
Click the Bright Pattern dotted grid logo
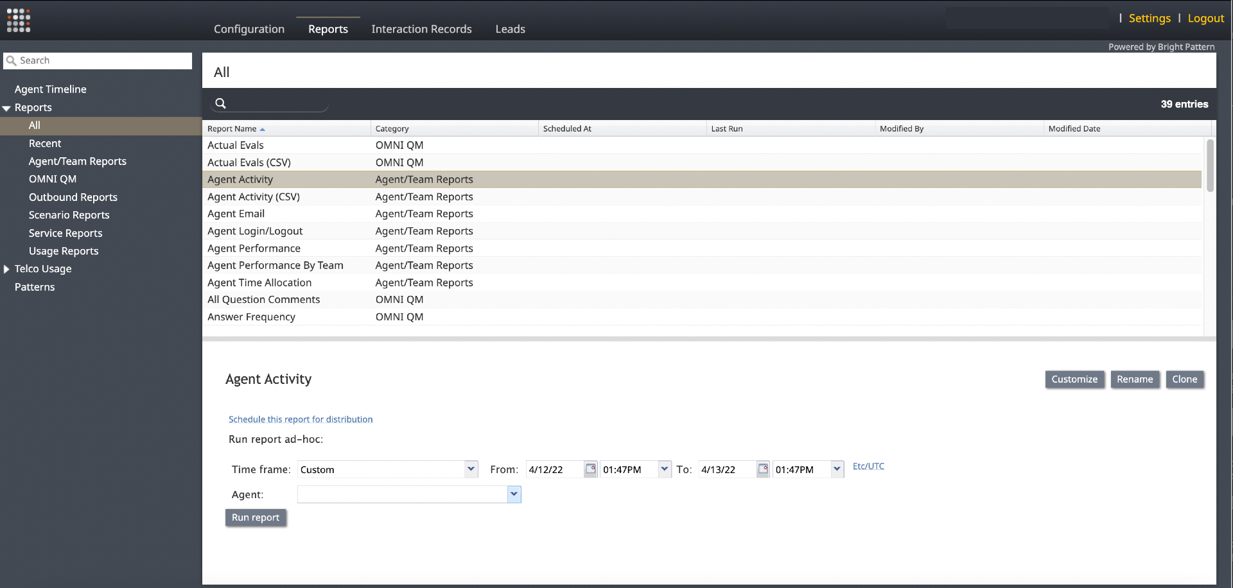tap(19, 21)
